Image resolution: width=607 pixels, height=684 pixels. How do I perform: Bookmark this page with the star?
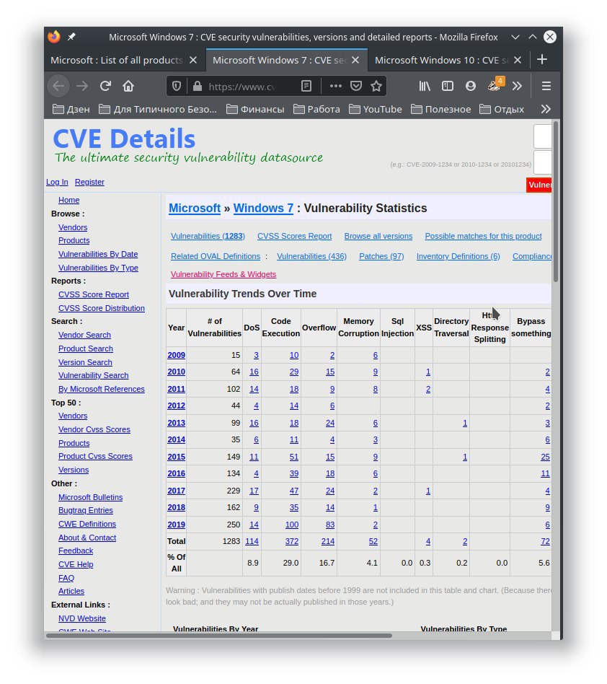[376, 87]
